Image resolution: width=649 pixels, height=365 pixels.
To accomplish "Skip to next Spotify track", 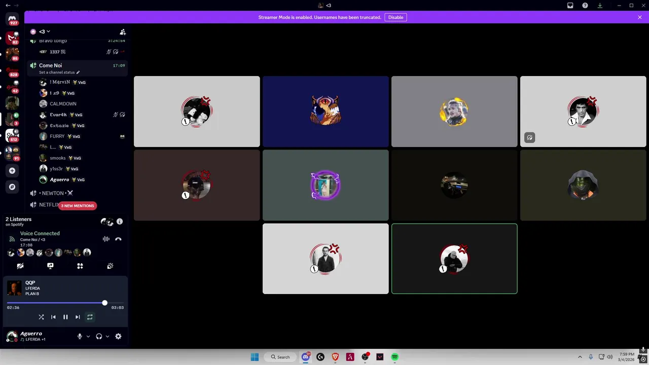I will (78, 317).
